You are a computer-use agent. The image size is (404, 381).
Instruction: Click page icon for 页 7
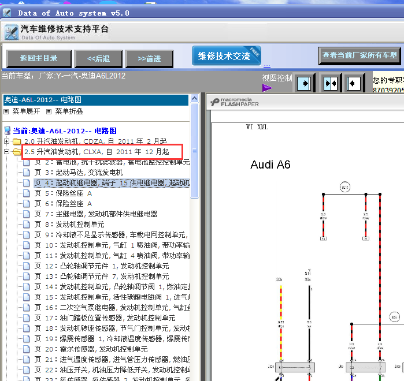click(x=26, y=214)
